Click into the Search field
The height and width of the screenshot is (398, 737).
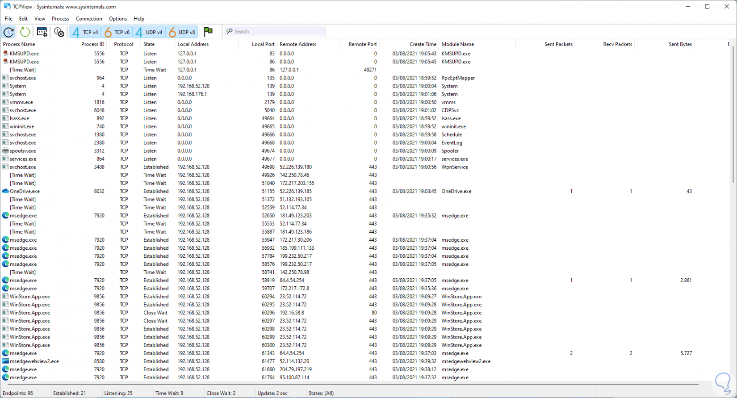click(275, 31)
